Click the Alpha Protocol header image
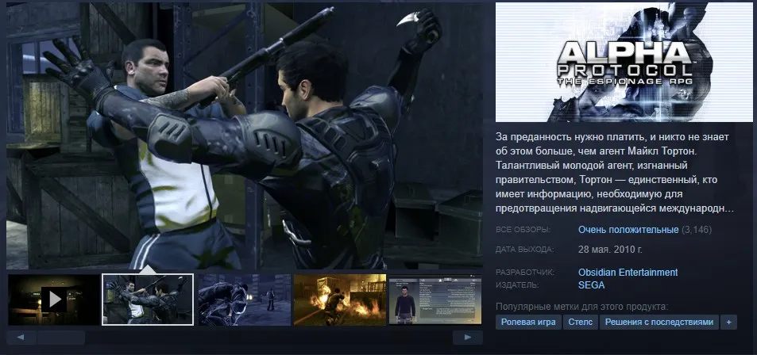Screen dimensions: 757x355 [x=624, y=62]
